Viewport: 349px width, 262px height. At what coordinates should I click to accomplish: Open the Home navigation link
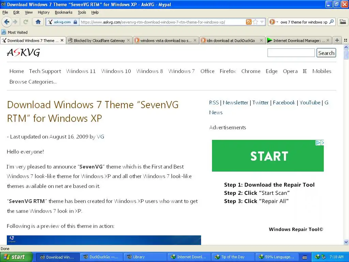tap(17, 71)
